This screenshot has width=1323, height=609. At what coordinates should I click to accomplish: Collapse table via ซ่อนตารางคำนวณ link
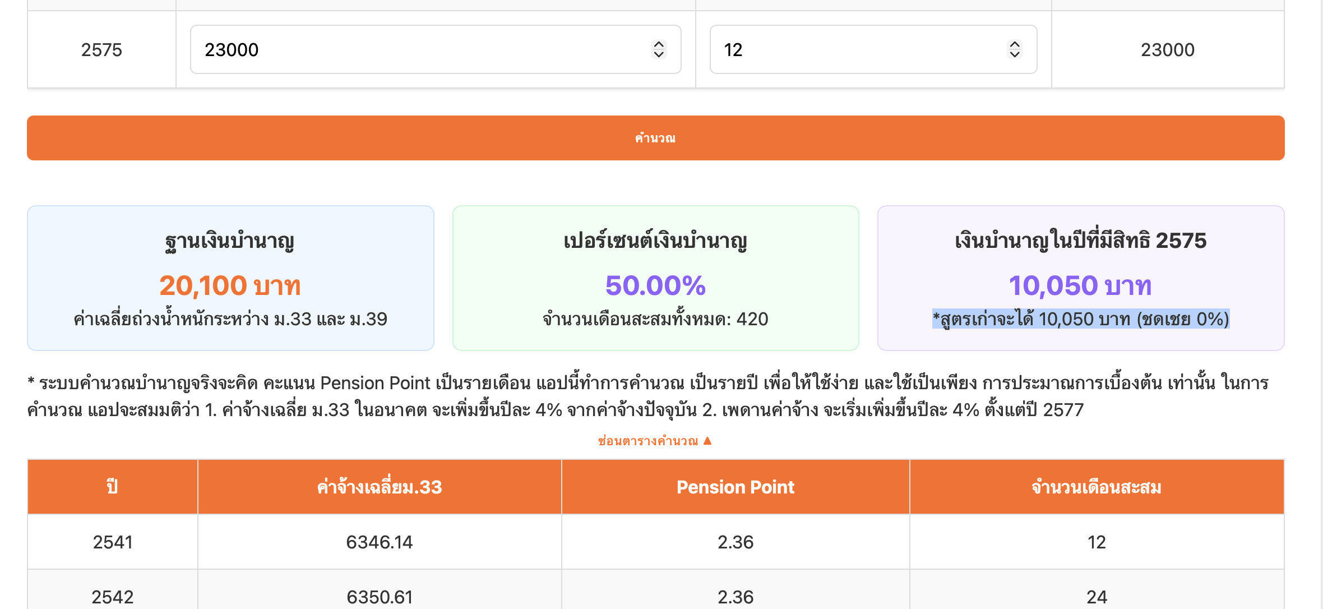point(647,441)
